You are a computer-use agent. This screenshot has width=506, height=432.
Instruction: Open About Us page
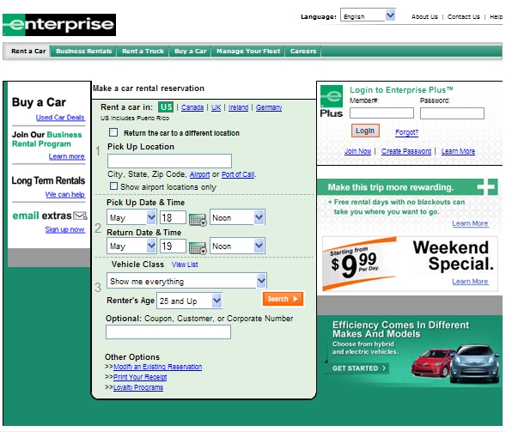(424, 17)
